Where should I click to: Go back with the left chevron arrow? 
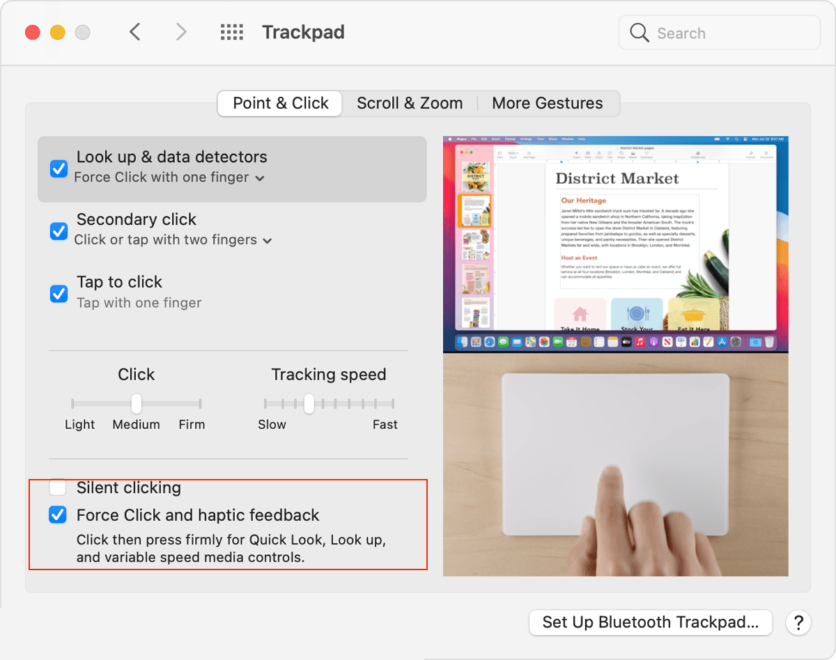(135, 32)
